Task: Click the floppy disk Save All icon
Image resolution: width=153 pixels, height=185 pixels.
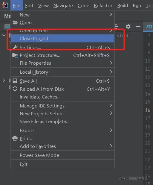Action: pos(15,81)
